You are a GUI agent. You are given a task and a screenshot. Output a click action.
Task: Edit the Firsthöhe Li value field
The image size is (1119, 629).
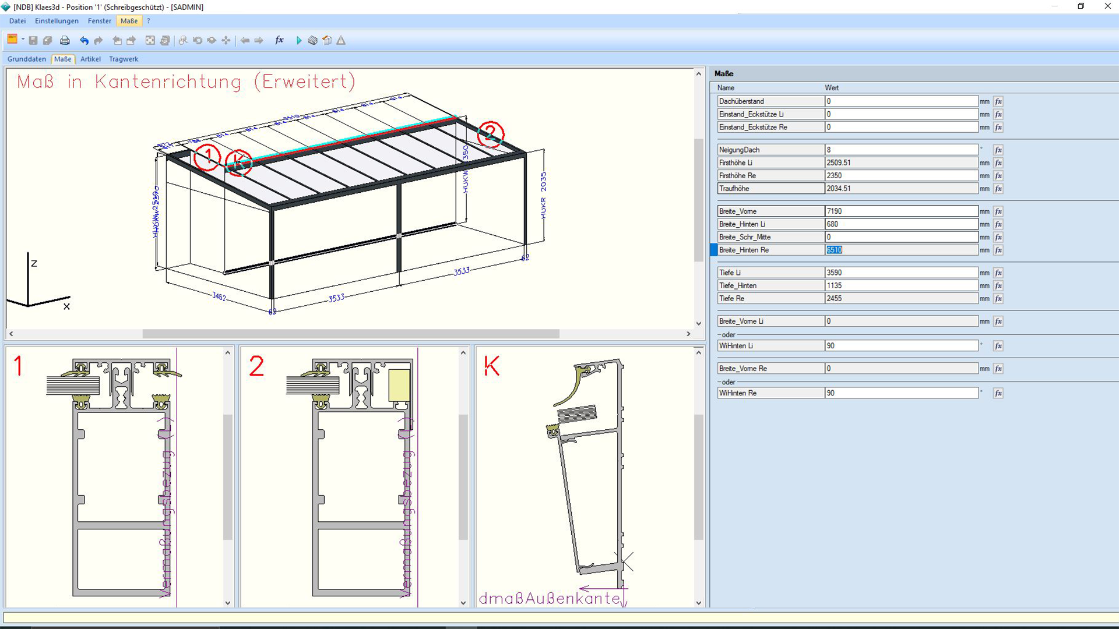(x=901, y=162)
